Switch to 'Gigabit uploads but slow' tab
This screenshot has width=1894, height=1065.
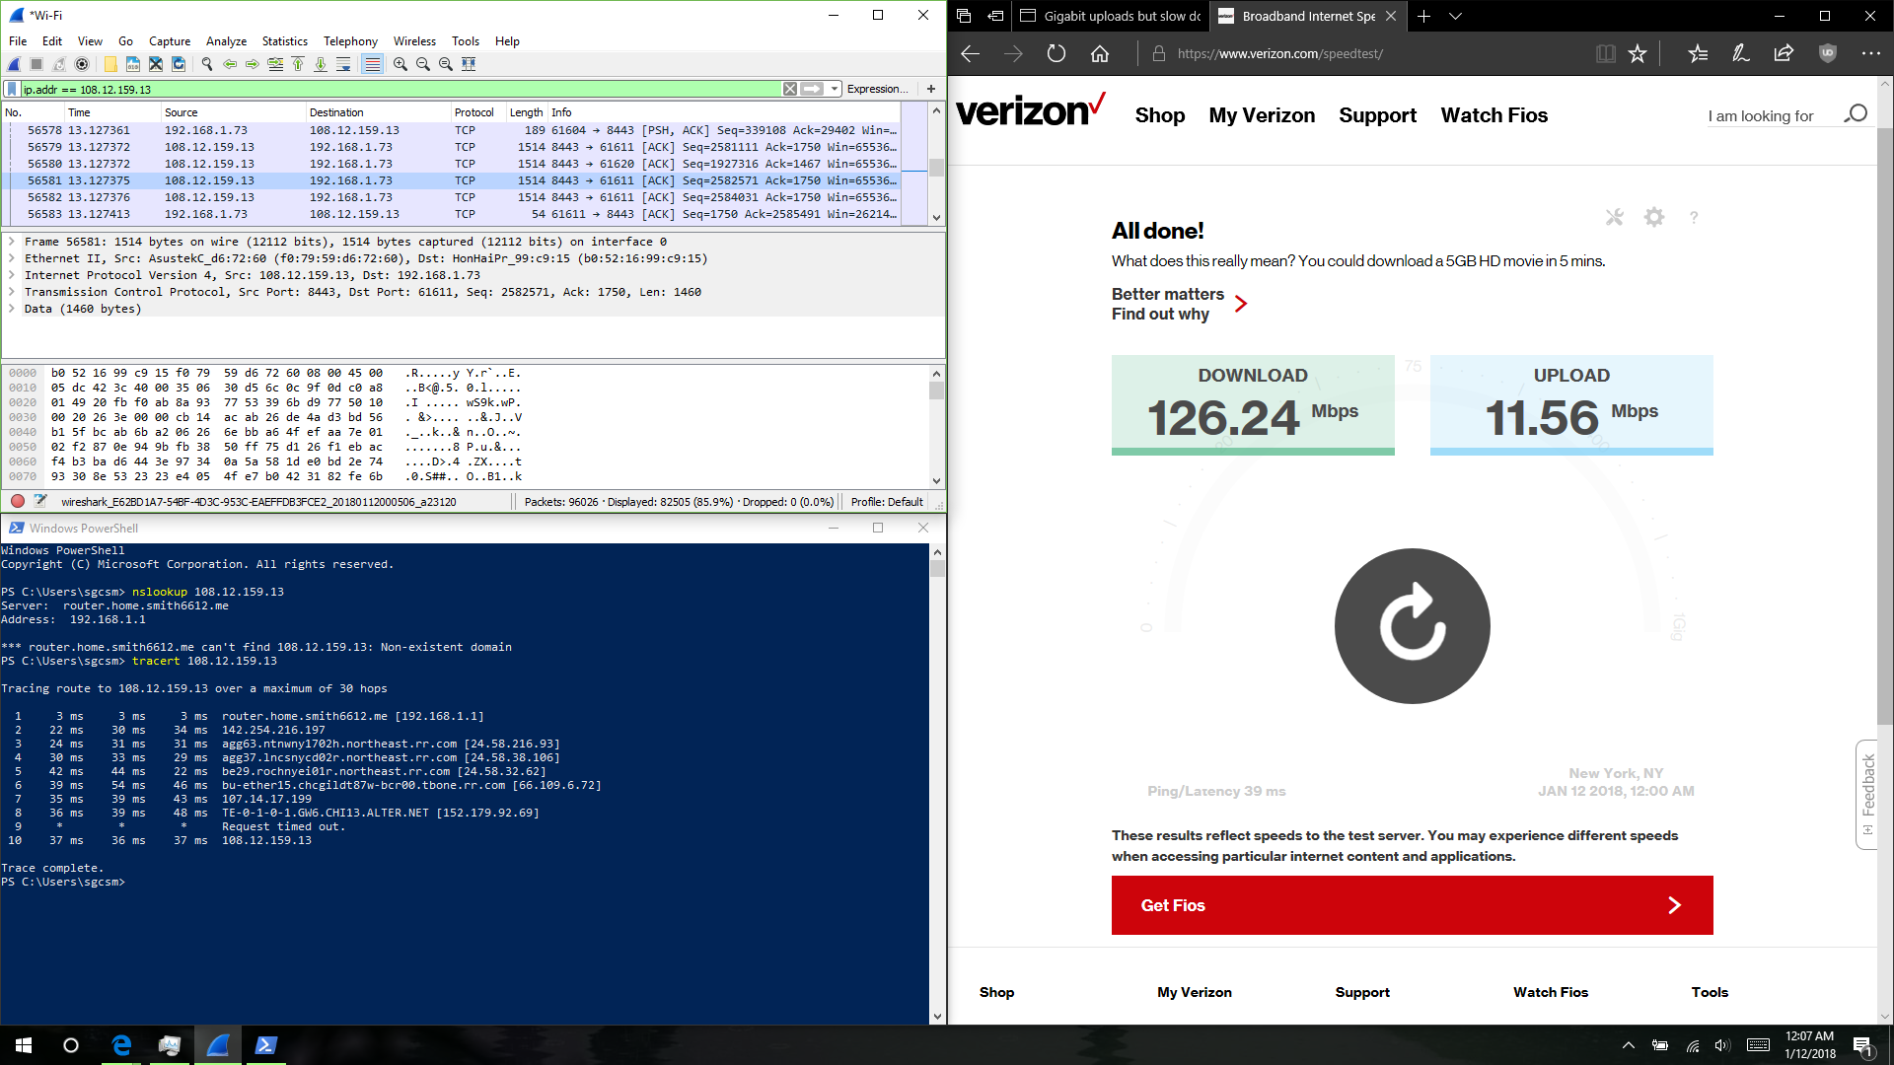(x=1110, y=16)
